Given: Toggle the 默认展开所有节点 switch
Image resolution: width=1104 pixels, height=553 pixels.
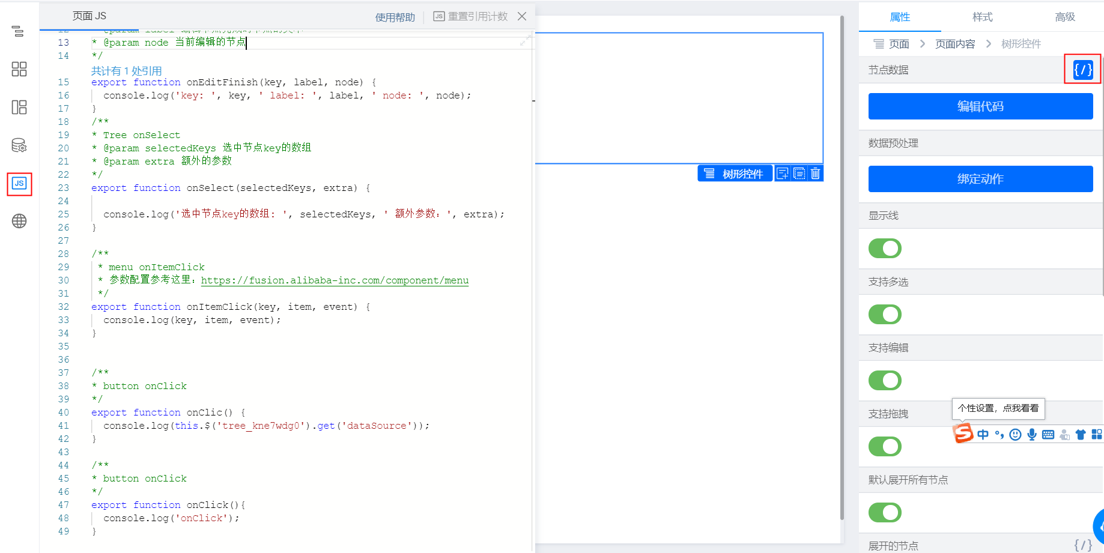Looking at the screenshot, I should click(885, 512).
